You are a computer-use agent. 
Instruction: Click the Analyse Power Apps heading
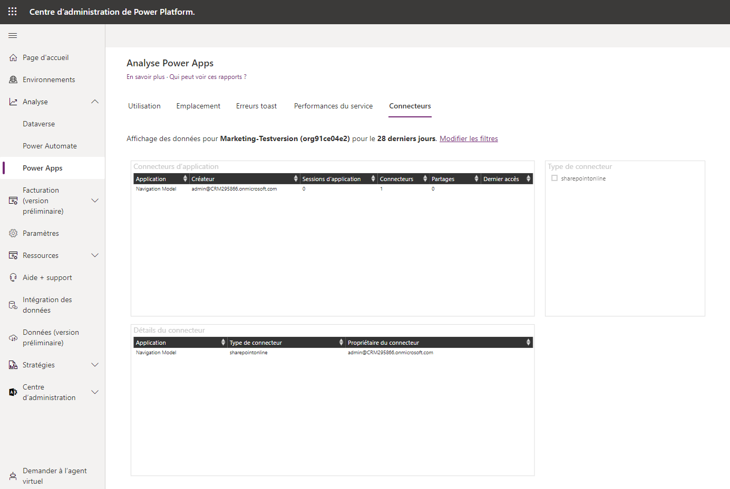pos(170,63)
